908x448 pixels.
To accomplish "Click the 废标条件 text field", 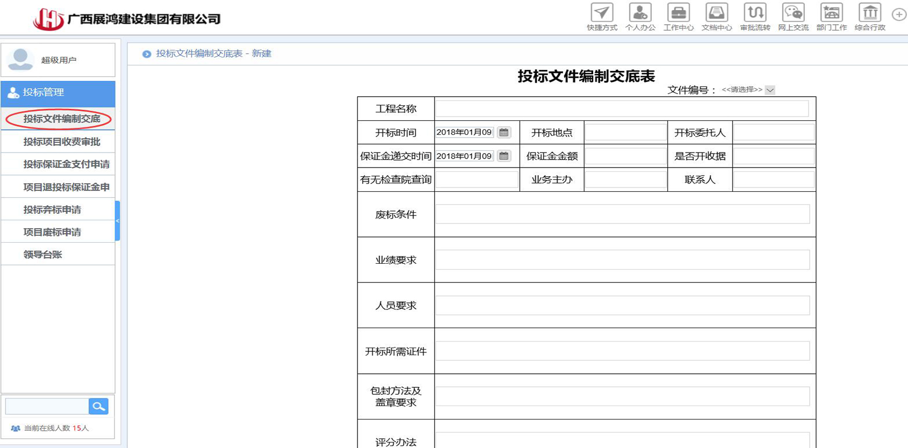I will pyautogui.click(x=622, y=214).
